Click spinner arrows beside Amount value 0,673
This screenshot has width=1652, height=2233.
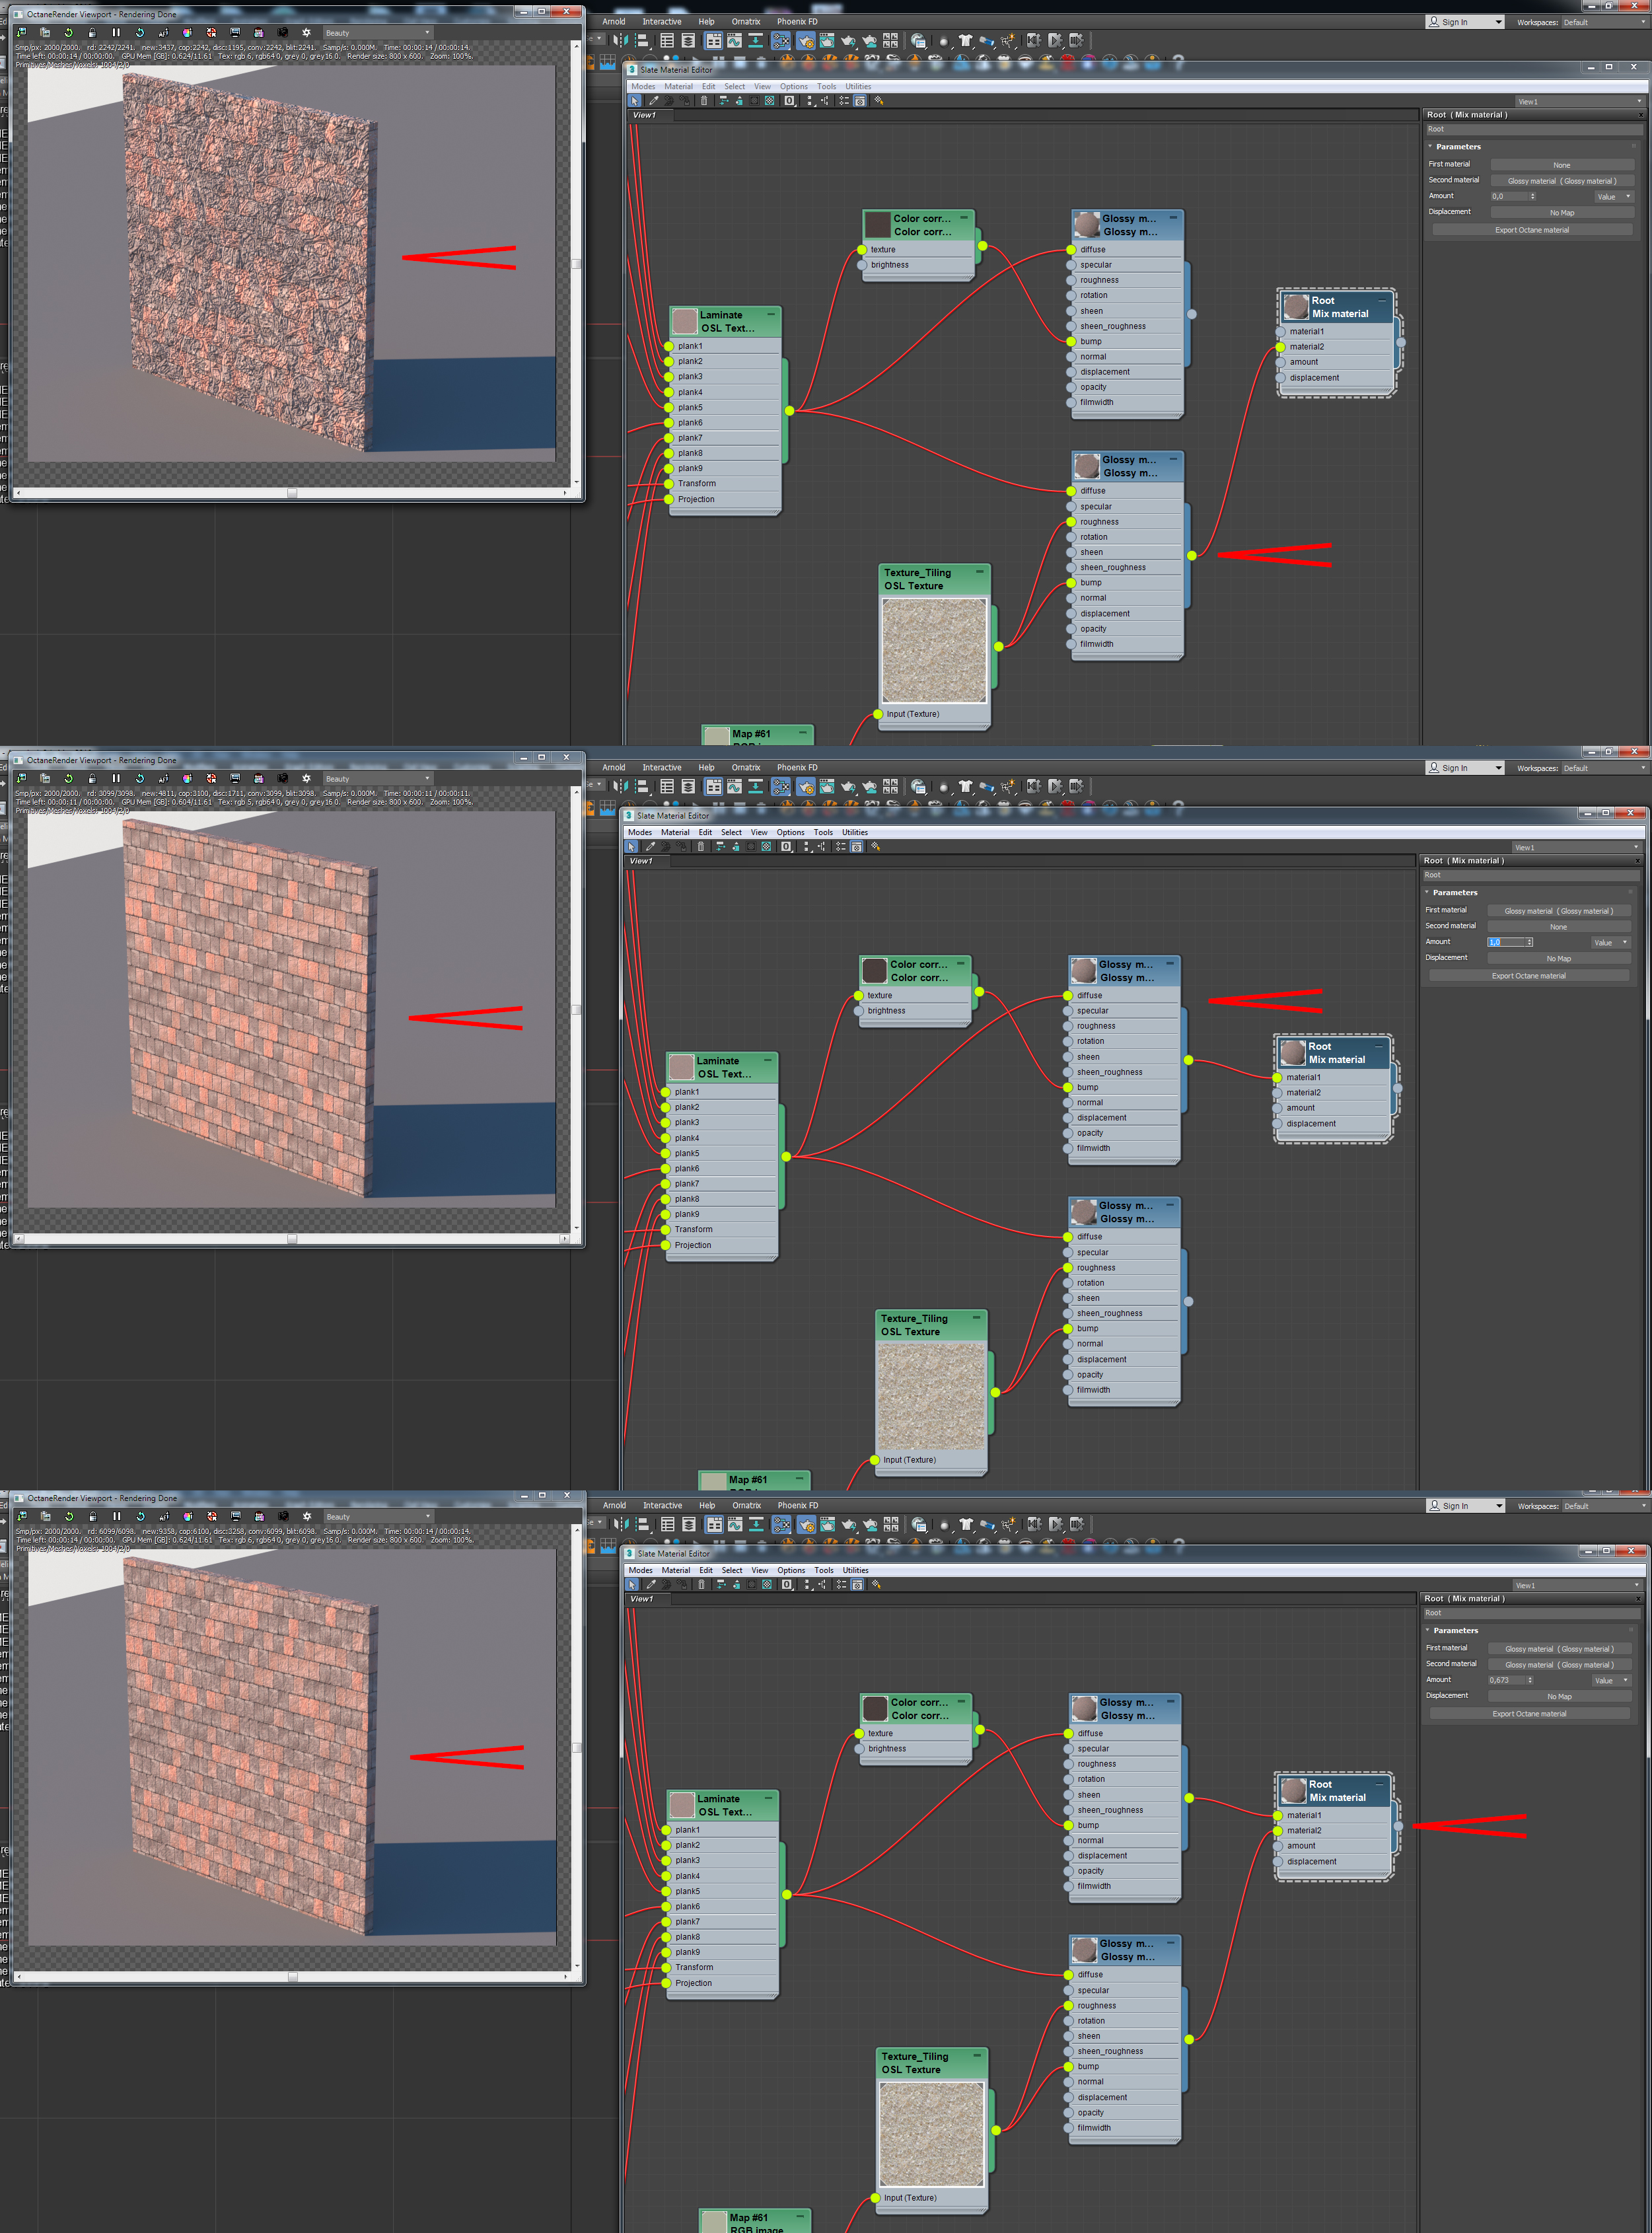1530,1680
